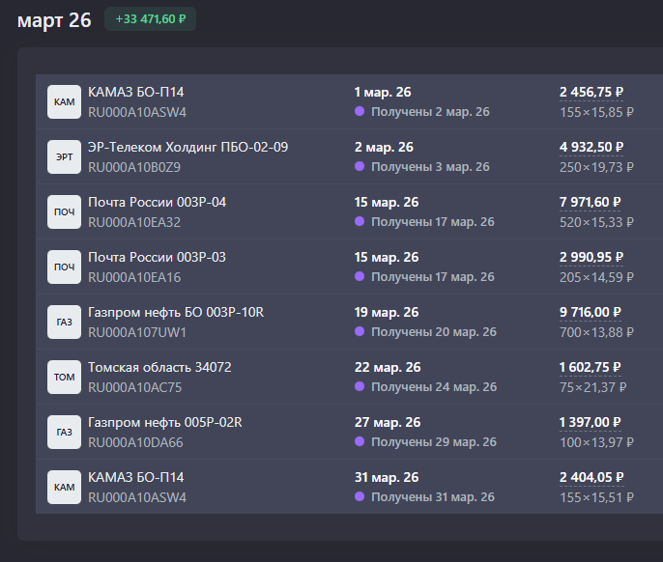Open Томская область 34072 bond
Screen dimensions: 663x562
coord(159,367)
